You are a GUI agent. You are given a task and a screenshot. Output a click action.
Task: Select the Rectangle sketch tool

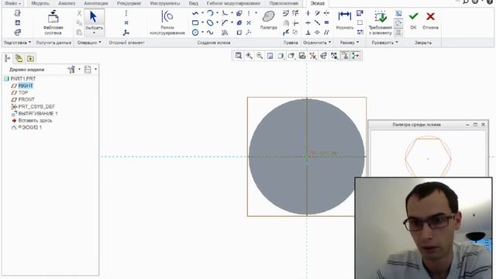pos(195,22)
